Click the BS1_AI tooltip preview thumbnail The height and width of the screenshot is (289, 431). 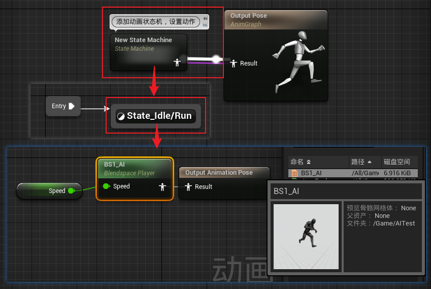coord(306,237)
